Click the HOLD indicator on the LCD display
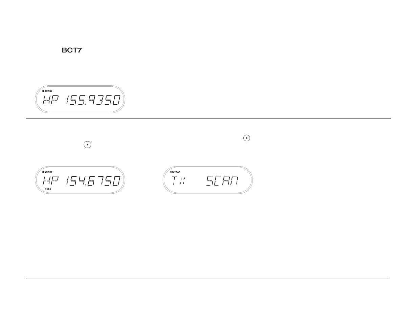Screen dimensions: 418x323 coord(48,189)
